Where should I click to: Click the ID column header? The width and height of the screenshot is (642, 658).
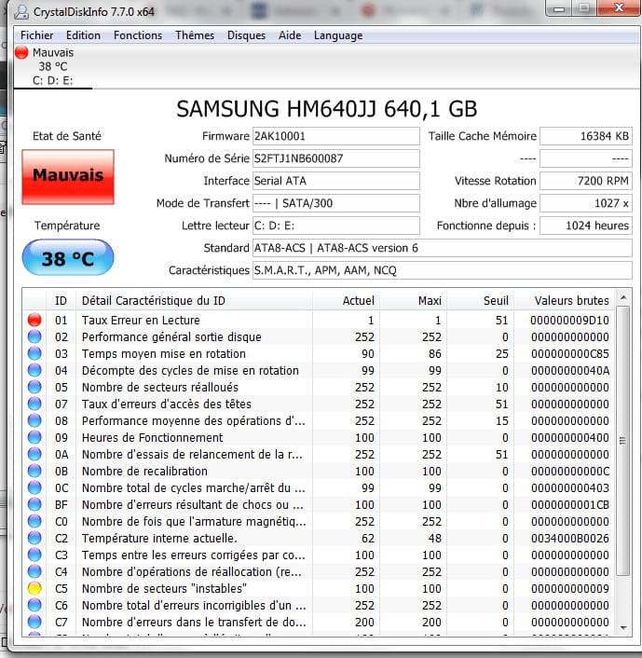(61, 300)
